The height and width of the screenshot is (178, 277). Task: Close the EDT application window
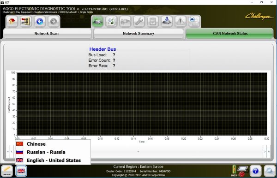point(271,2)
